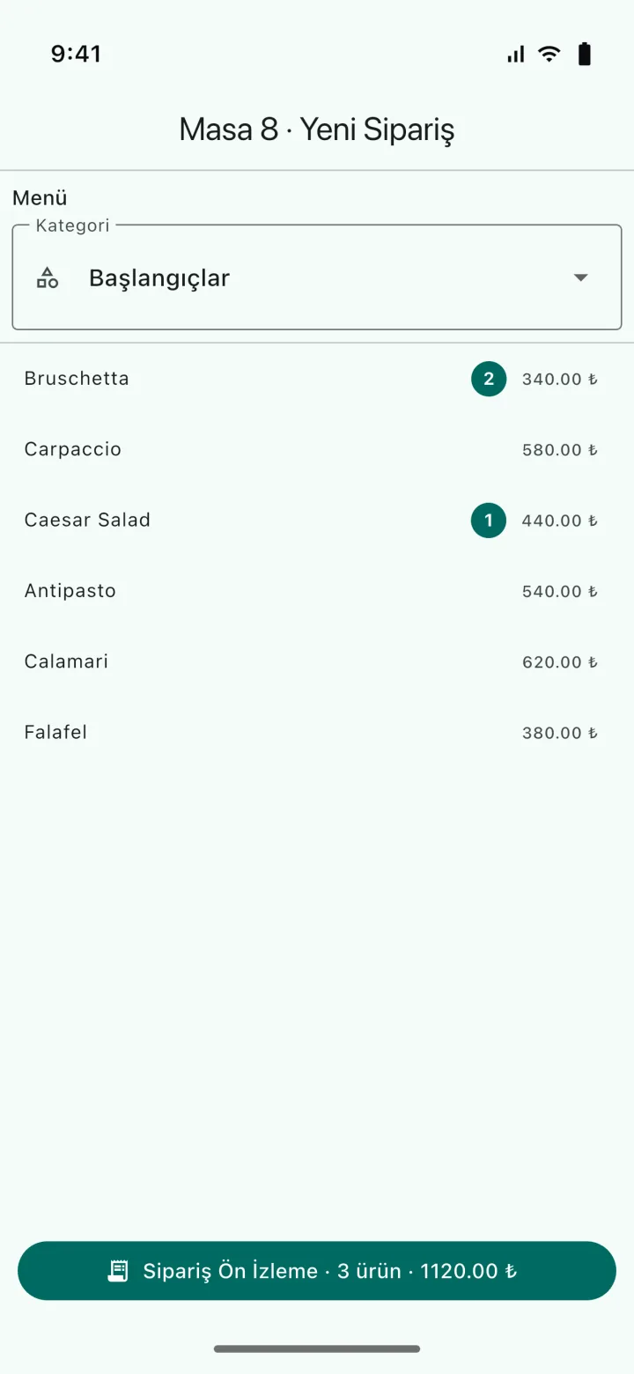The width and height of the screenshot is (634, 1374).
Task: Tap the Caesar Salad quantity badge showing 1
Action: [x=489, y=520]
